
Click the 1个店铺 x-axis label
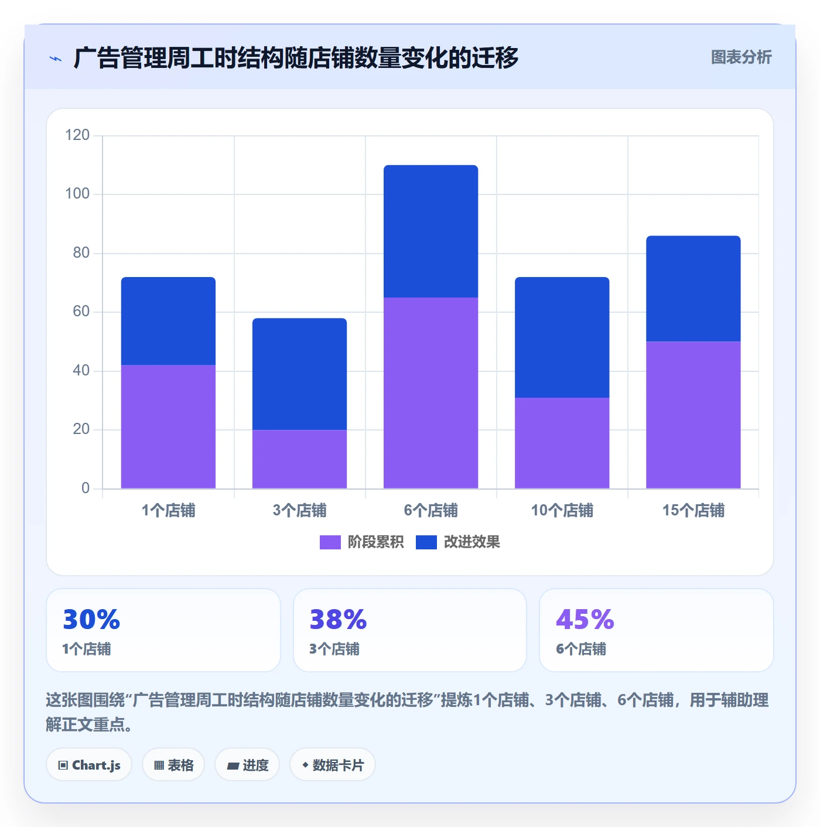[x=168, y=510]
